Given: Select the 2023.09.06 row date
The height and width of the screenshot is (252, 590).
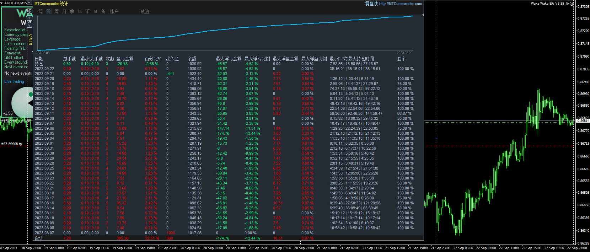Looking at the screenshot, I should (x=44, y=128).
